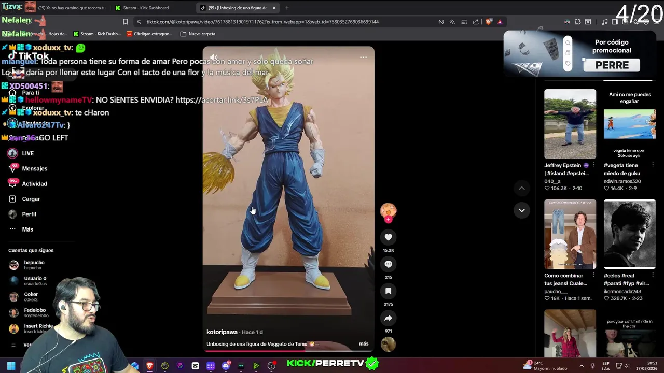The height and width of the screenshot is (373, 664).
Task: Expand the Más menu in the sidebar
Action: (x=21, y=229)
